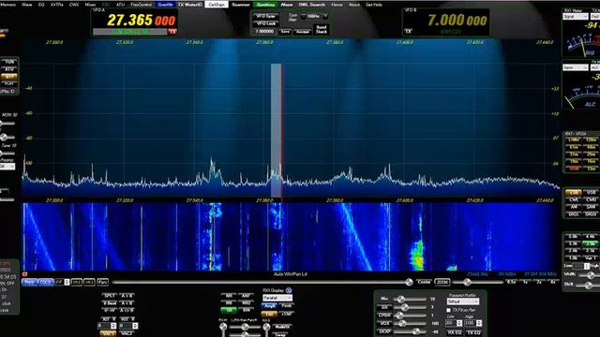The height and width of the screenshot is (337, 600).
Task: Click the Mic gain slider
Action: (x=411, y=300)
